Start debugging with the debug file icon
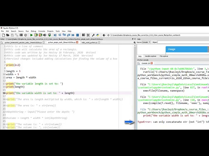The width and height of the screenshot is (209, 156). pyautogui.click(x=55, y=35)
